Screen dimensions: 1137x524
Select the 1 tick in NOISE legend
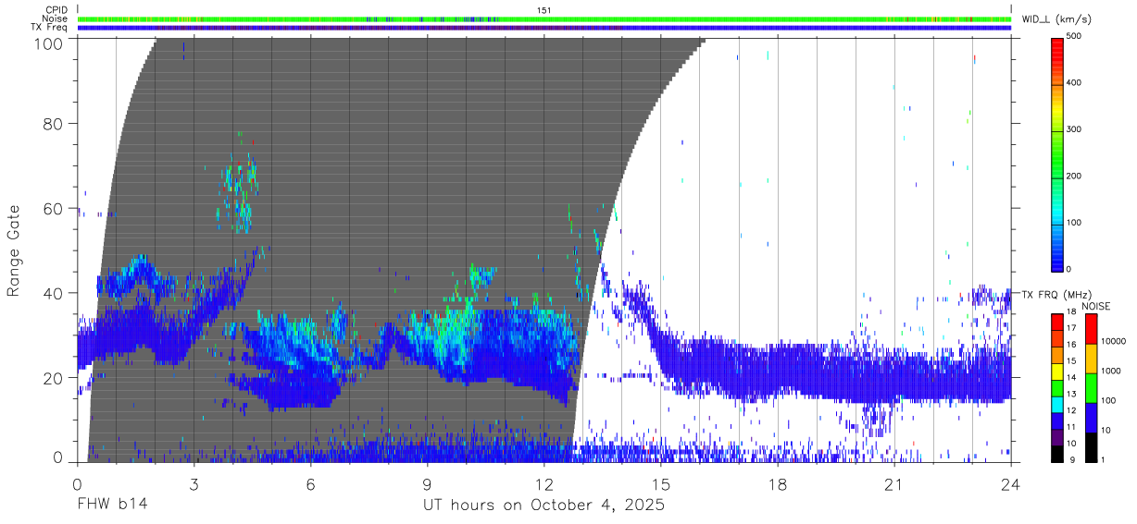point(1103,459)
